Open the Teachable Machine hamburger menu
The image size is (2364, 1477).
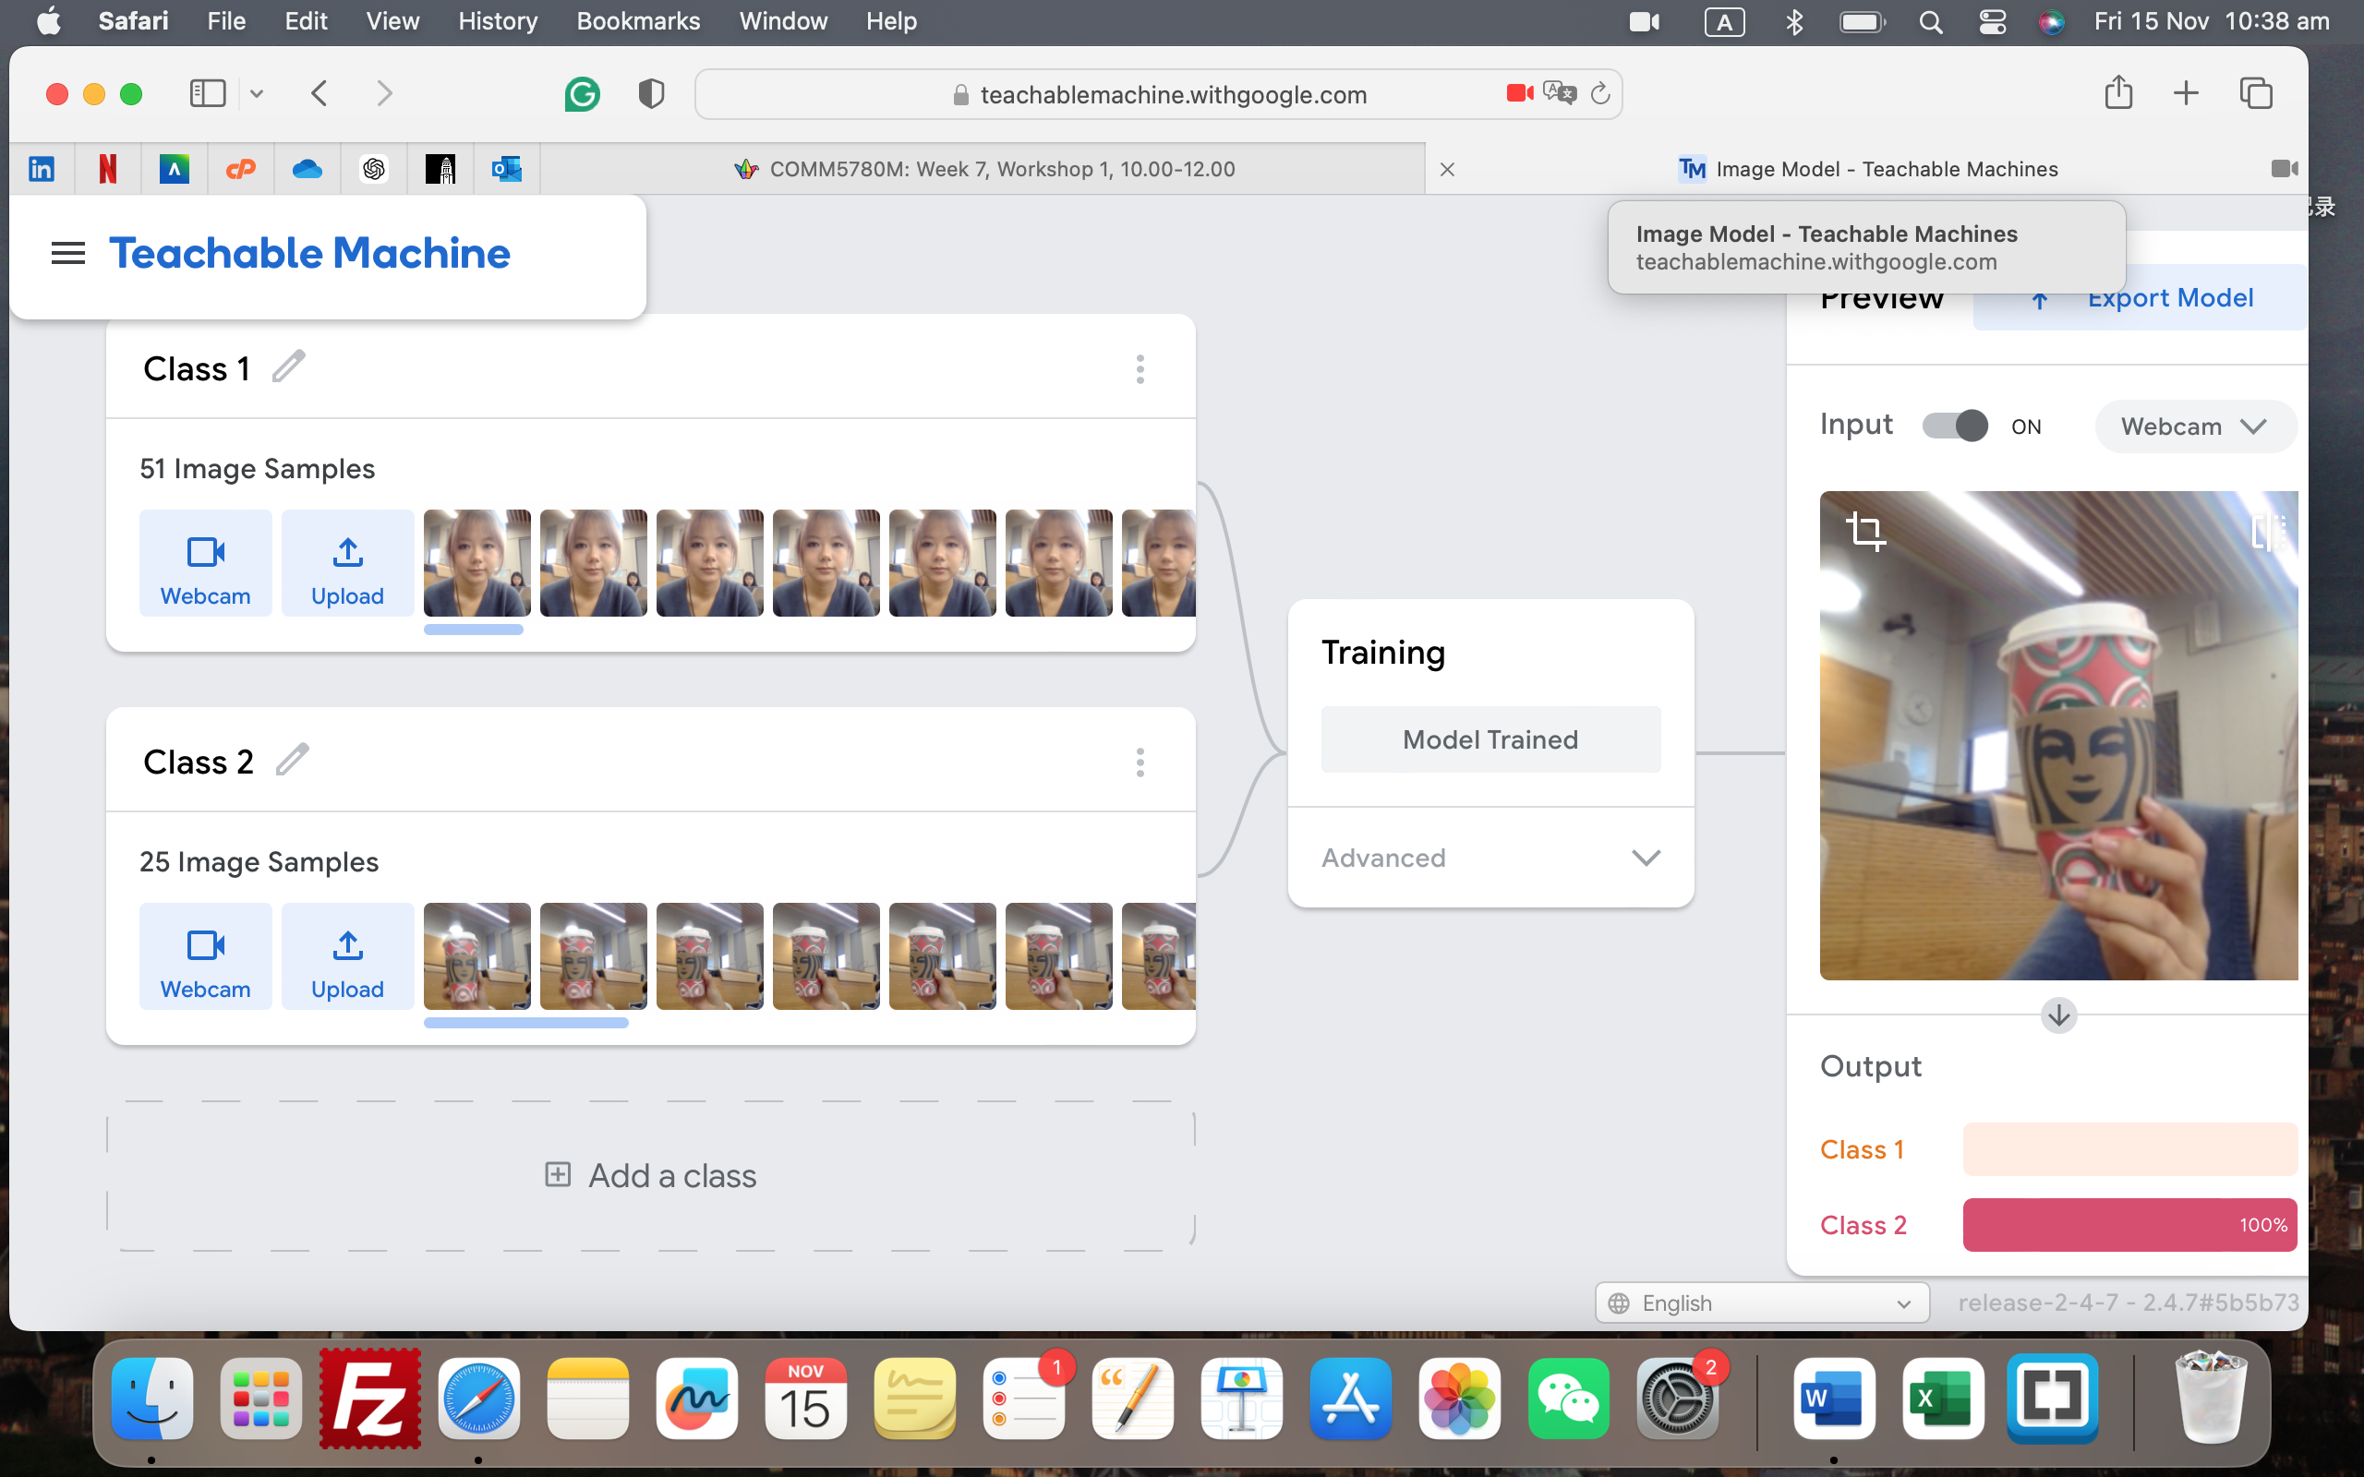(67, 253)
